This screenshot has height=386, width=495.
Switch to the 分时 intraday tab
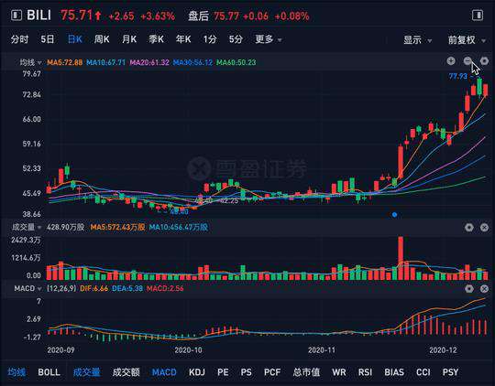(19, 39)
